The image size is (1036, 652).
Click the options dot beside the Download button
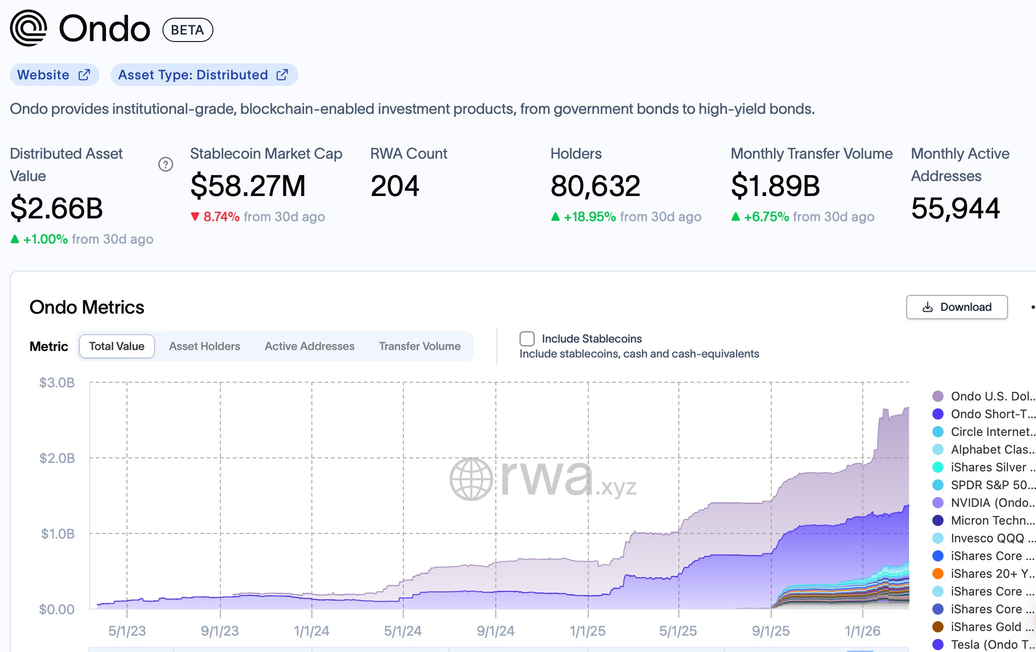click(x=1033, y=307)
